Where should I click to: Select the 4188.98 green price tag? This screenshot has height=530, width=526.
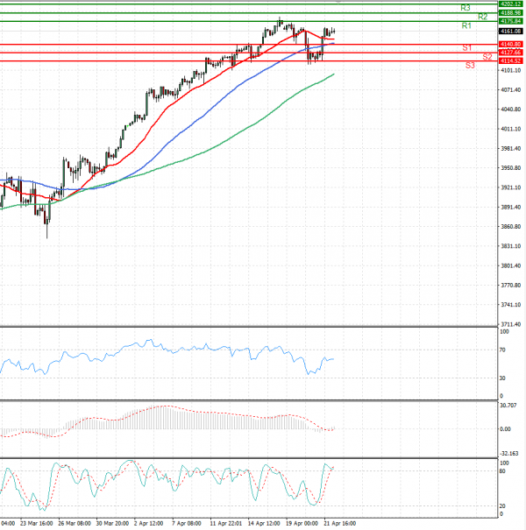pyautogui.click(x=510, y=13)
